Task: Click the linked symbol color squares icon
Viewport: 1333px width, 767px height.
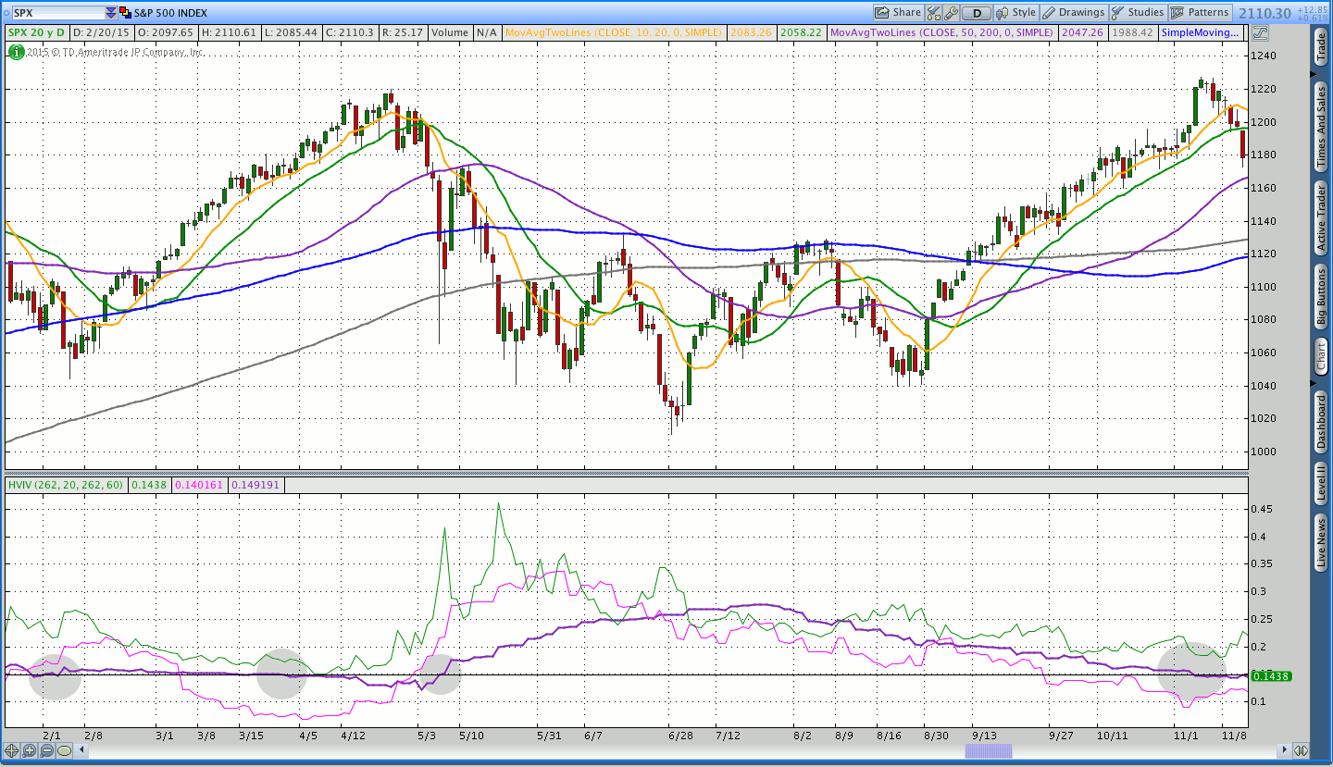Action: pyautogui.click(x=125, y=13)
